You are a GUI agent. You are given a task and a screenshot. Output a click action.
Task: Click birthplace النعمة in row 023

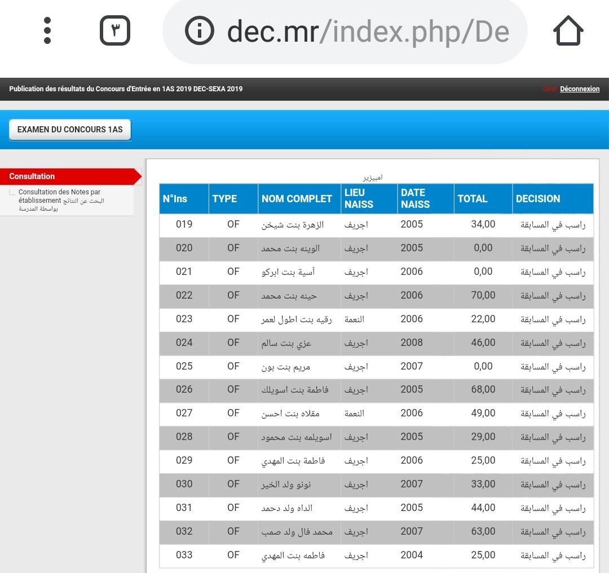tap(354, 319)
